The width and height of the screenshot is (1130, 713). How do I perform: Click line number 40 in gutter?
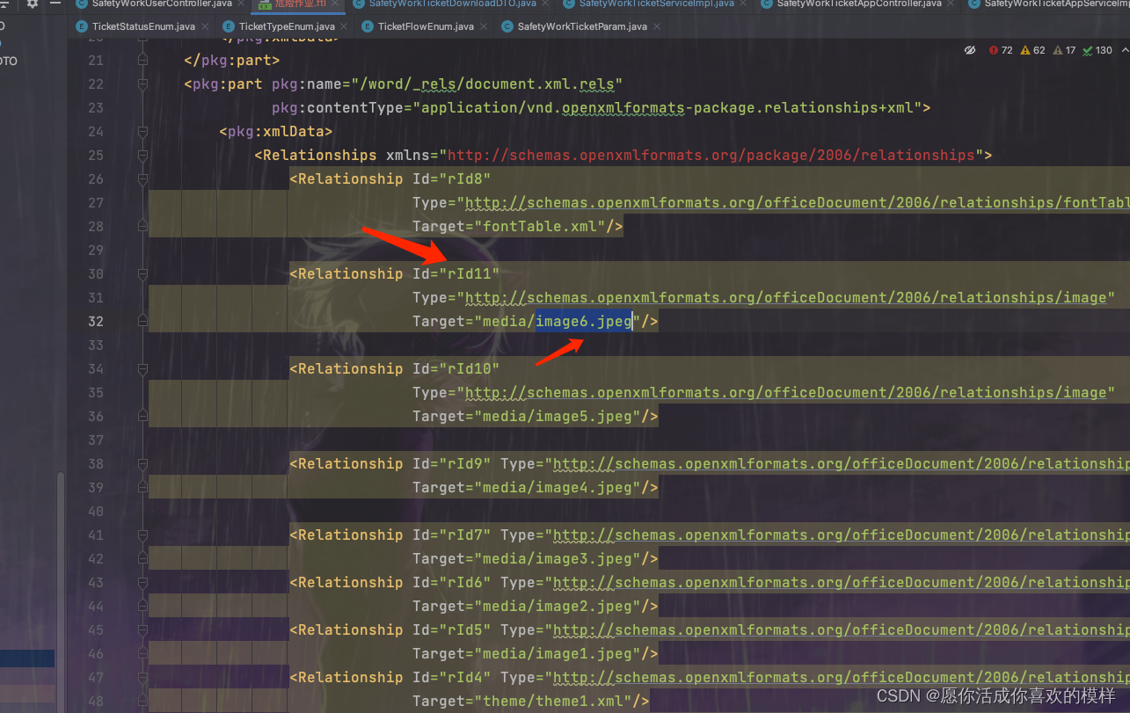tap(95, 512)
